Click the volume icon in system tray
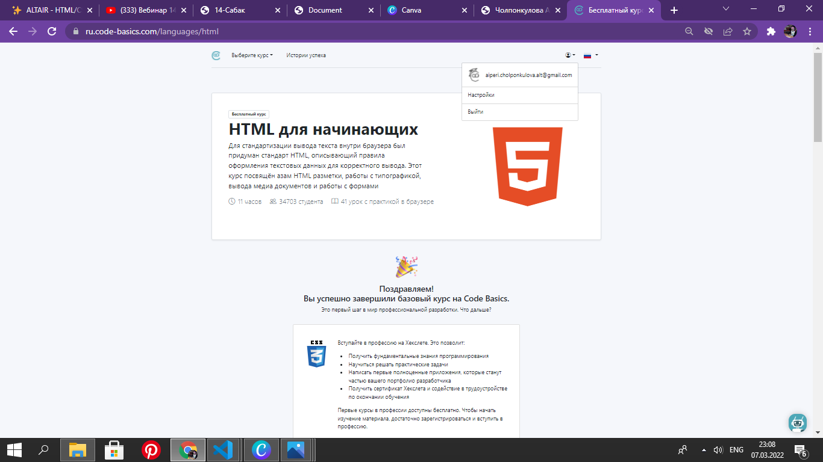Image resolution: width=823 pixels, height=462 pixels. [x=718, y=449]
